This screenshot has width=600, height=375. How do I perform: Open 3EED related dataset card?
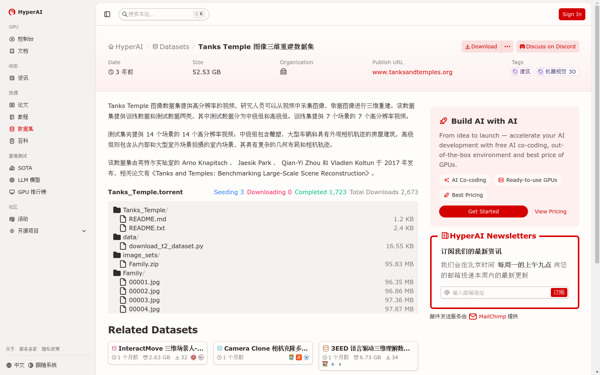(x=368, y=356)
